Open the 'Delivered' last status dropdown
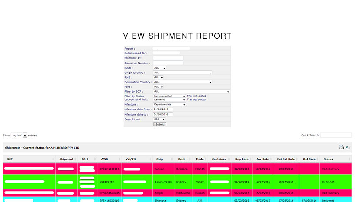This screenshot has width=356, height=202. point(170,99)
